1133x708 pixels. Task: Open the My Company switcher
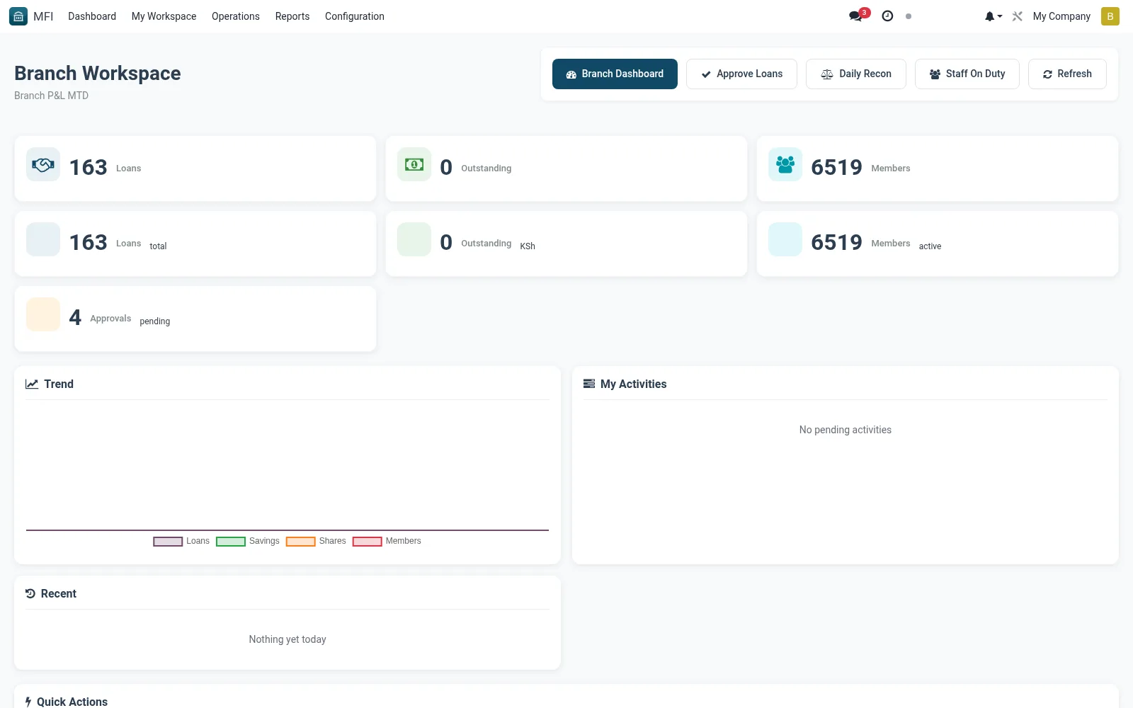[1061, 16]
